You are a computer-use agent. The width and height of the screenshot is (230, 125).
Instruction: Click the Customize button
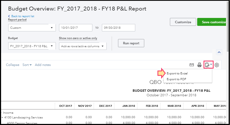pyautogui.click(x=183, y=22)
